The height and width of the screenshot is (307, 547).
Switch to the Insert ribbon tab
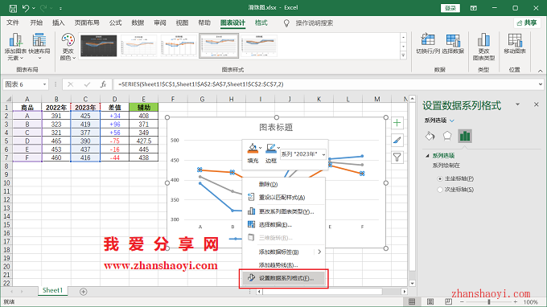58,23
